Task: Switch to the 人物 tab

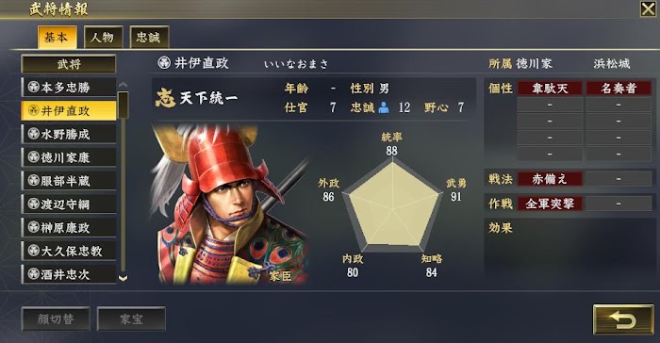Action: pyautogui.click(x=102, y=38)
